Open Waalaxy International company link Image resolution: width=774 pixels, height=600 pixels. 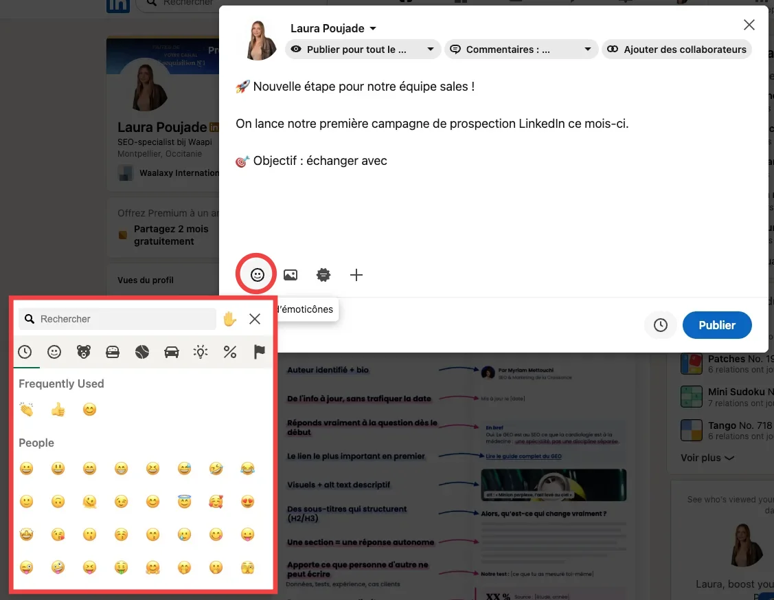[x=169, y=173]
